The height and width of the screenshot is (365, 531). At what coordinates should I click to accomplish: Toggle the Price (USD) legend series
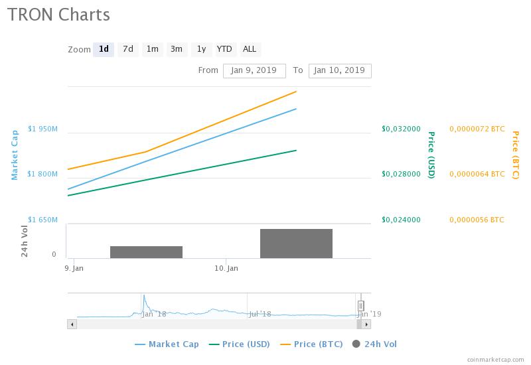click(x=240, y=344)
